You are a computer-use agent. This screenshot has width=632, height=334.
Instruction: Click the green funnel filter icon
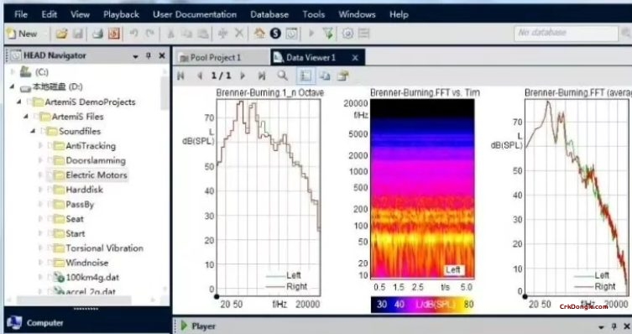pos(327,34)
